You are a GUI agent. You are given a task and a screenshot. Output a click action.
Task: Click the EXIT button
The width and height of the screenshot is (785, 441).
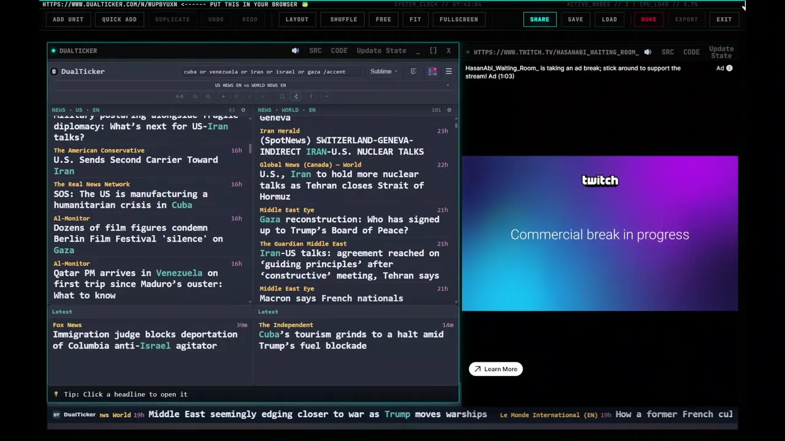[x=724, y=19]
